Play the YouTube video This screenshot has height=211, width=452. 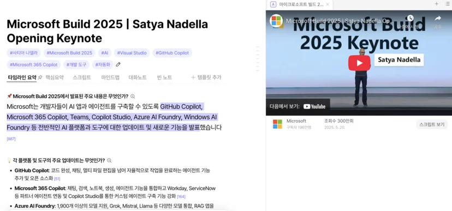[x=359, y=63]
